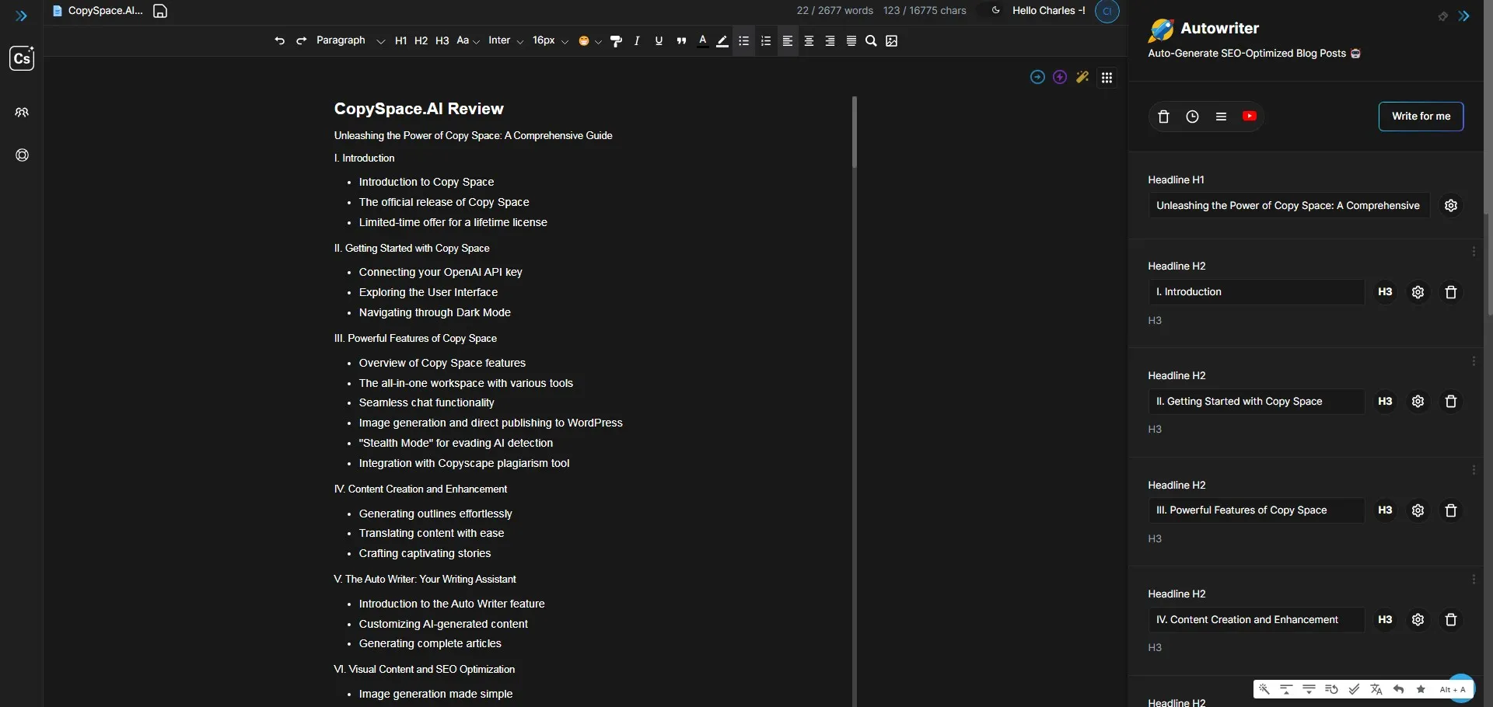Screen dimensions: 1493x707
Task: Click the blue arrow circle icon
Action: coord(1037,77)
